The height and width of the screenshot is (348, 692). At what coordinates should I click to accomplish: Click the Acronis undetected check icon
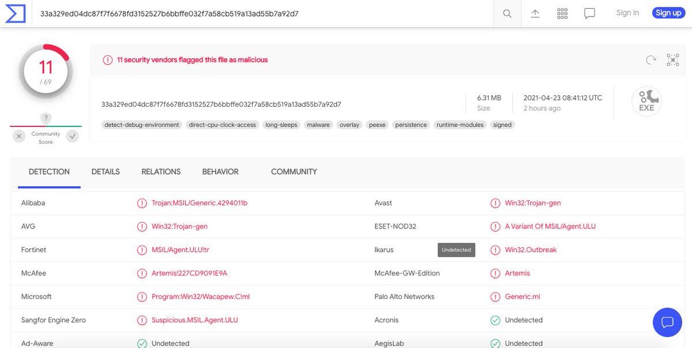pyautogui.click(x=495, y=320)
